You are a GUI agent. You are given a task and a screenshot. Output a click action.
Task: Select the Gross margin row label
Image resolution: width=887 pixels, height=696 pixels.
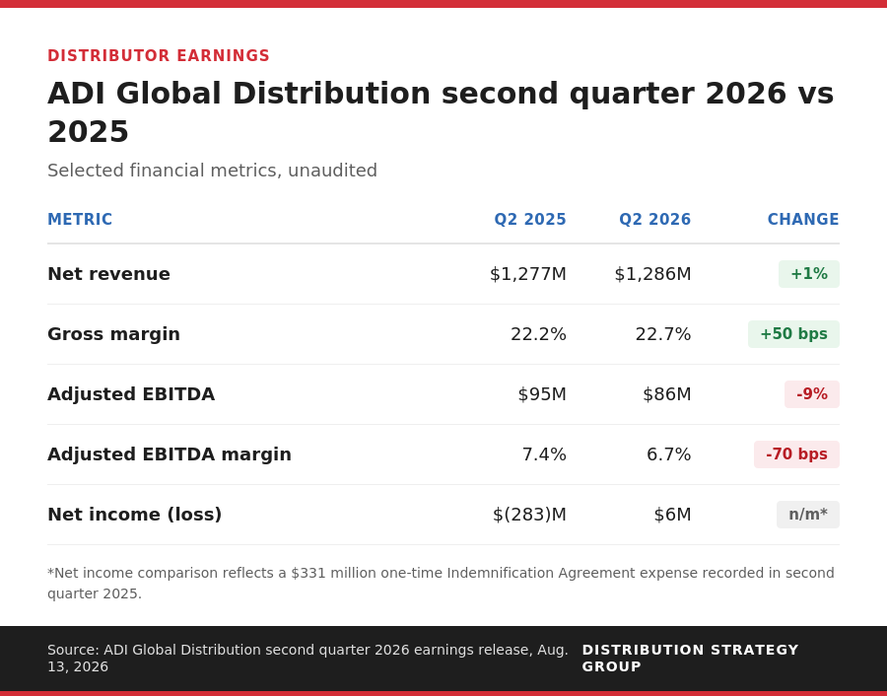coord(113,334)
